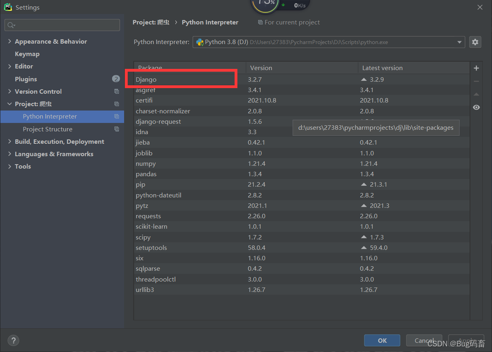Open Keymap settings
492x352 pixels.
[x=27, y=54]
